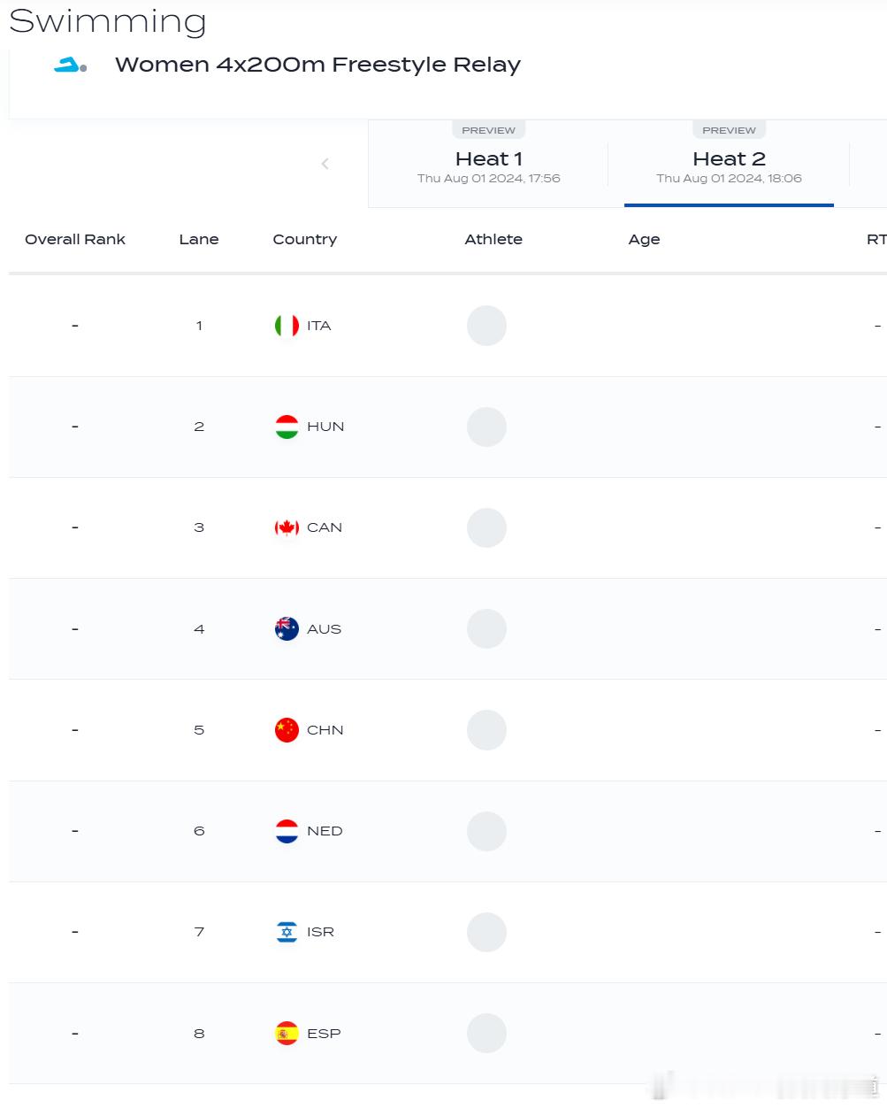Click the Israel flag icon
The image size is (887, 1108).
click(x=287, y=932)
